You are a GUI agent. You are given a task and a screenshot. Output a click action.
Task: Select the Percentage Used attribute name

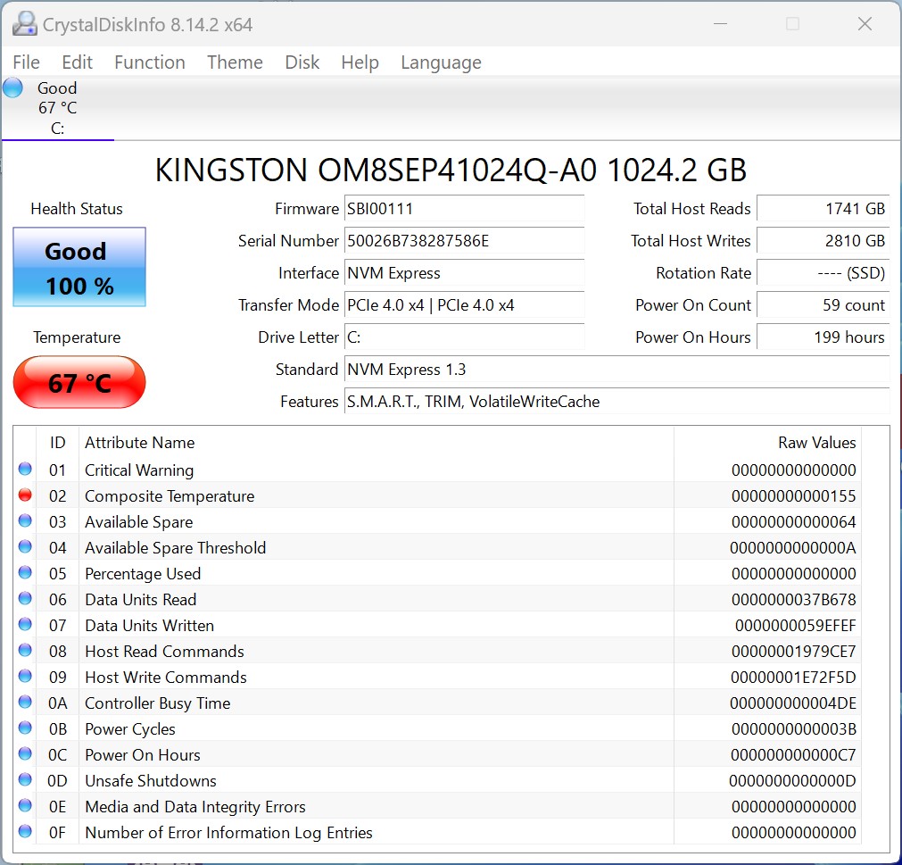(143, 574)
